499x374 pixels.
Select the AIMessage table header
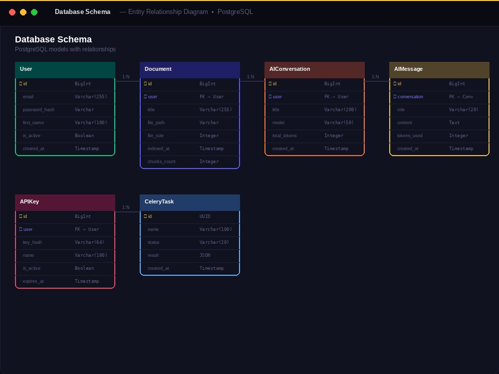439,70
